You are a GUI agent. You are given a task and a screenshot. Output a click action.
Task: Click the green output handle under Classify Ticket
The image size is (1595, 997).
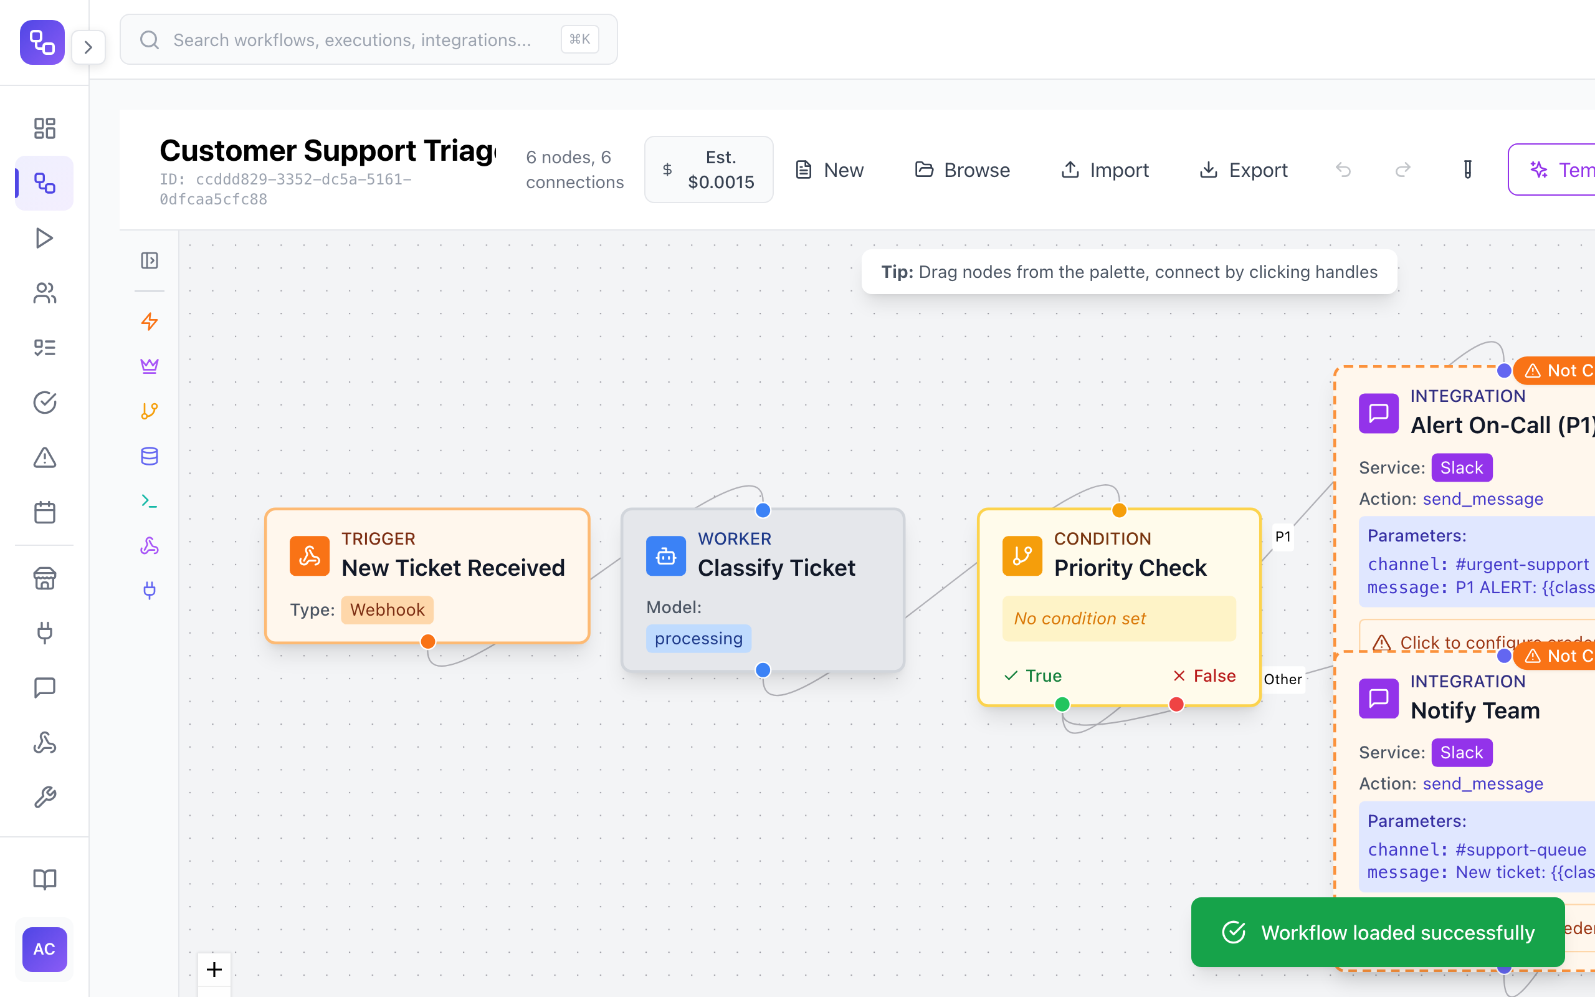click(763, 669)
